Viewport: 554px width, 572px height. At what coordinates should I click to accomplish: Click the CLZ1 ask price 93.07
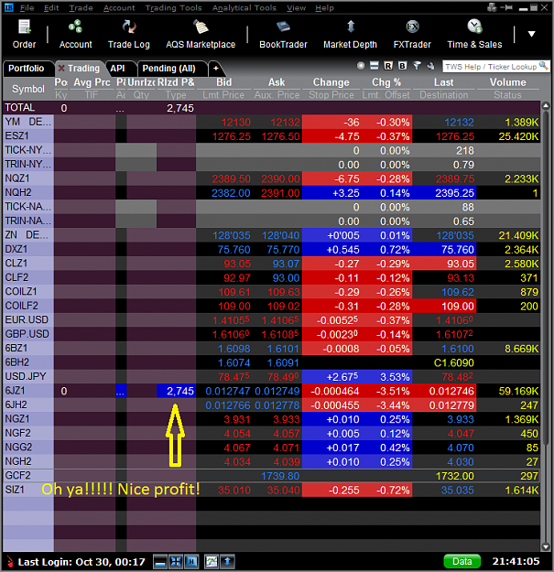[286, 264]
